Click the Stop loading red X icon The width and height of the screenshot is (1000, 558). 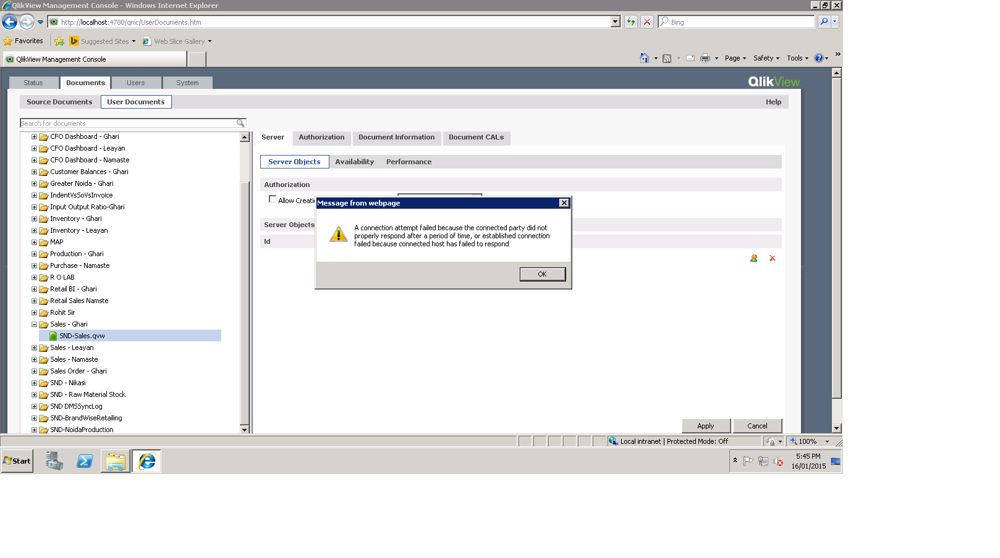pyautogui.click(x=647, y=22)
